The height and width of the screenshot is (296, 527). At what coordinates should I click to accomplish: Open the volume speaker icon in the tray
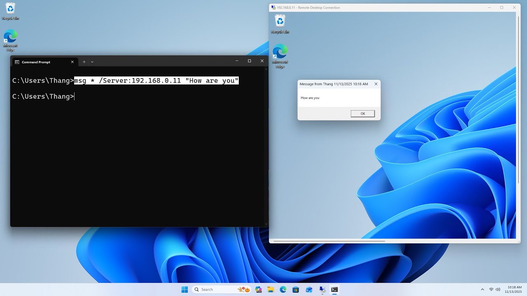[x=498, y=289]
